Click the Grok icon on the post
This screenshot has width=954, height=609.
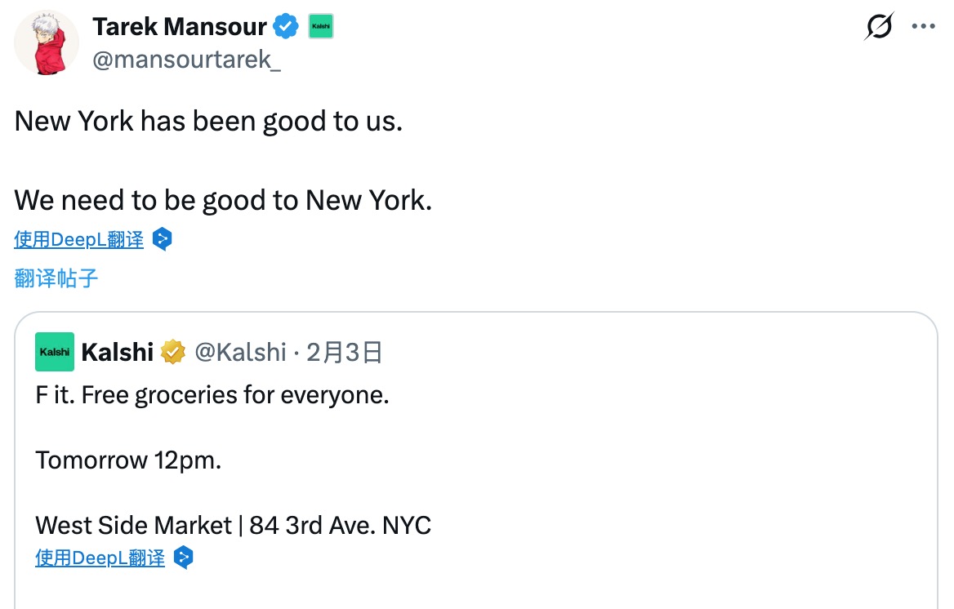point(879,27)
